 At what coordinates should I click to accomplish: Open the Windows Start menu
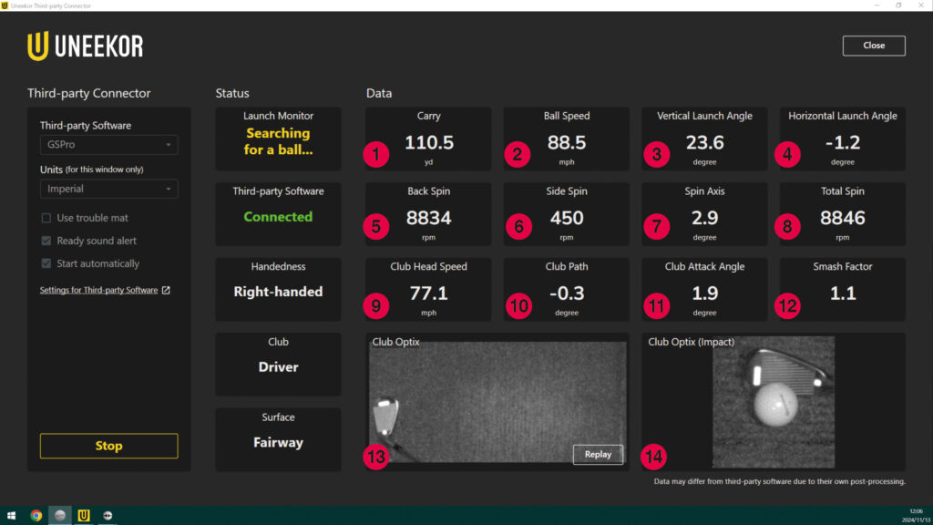(12, 515)
